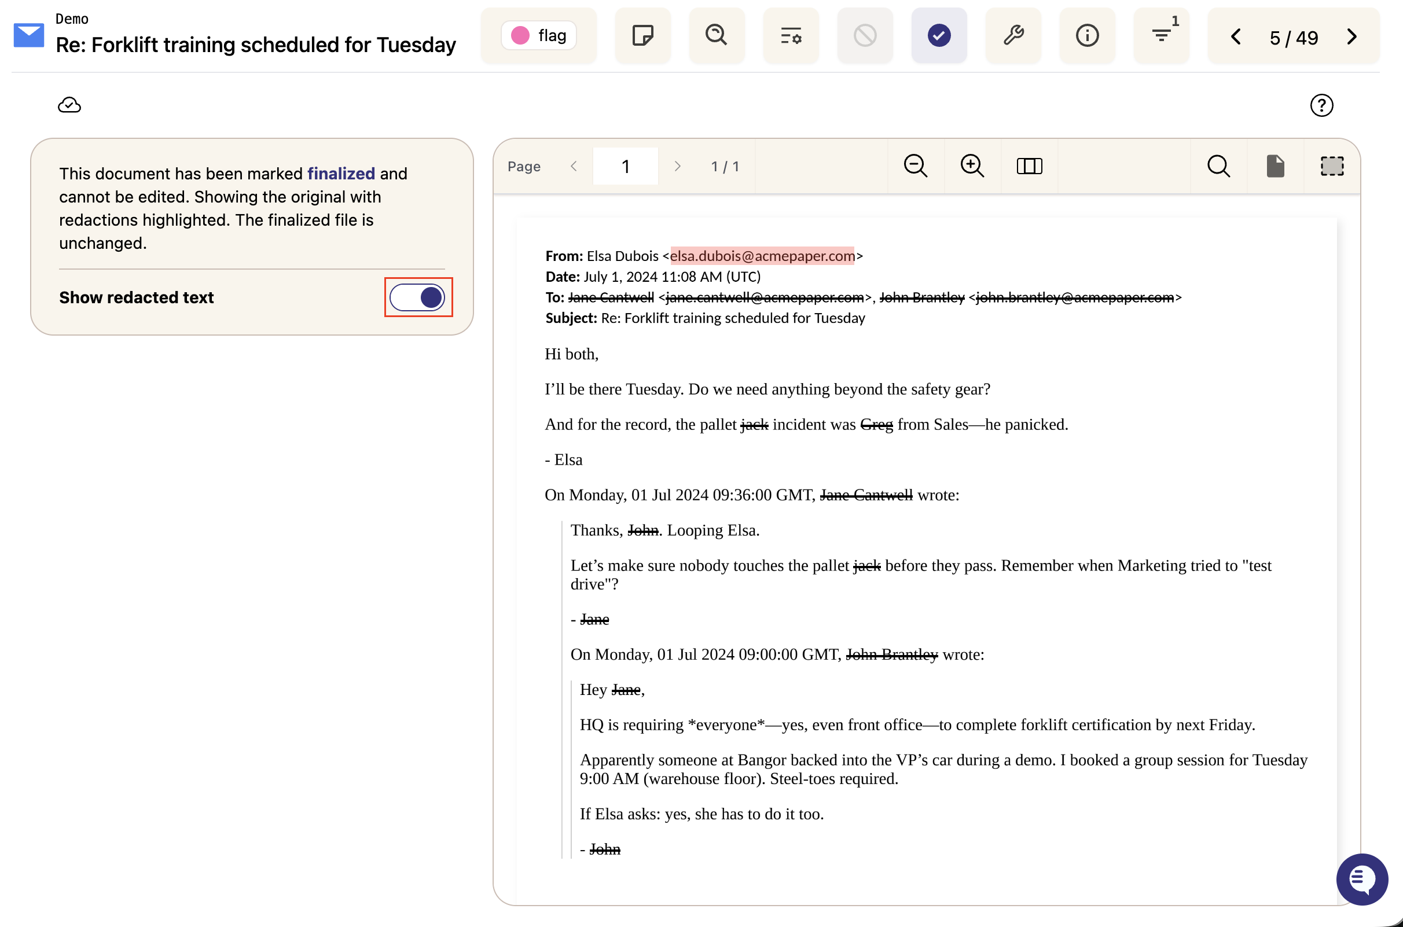This screenshot has height=927, width=1403.
Task: Go to previous page in viewer
Action: click(574, 166)
